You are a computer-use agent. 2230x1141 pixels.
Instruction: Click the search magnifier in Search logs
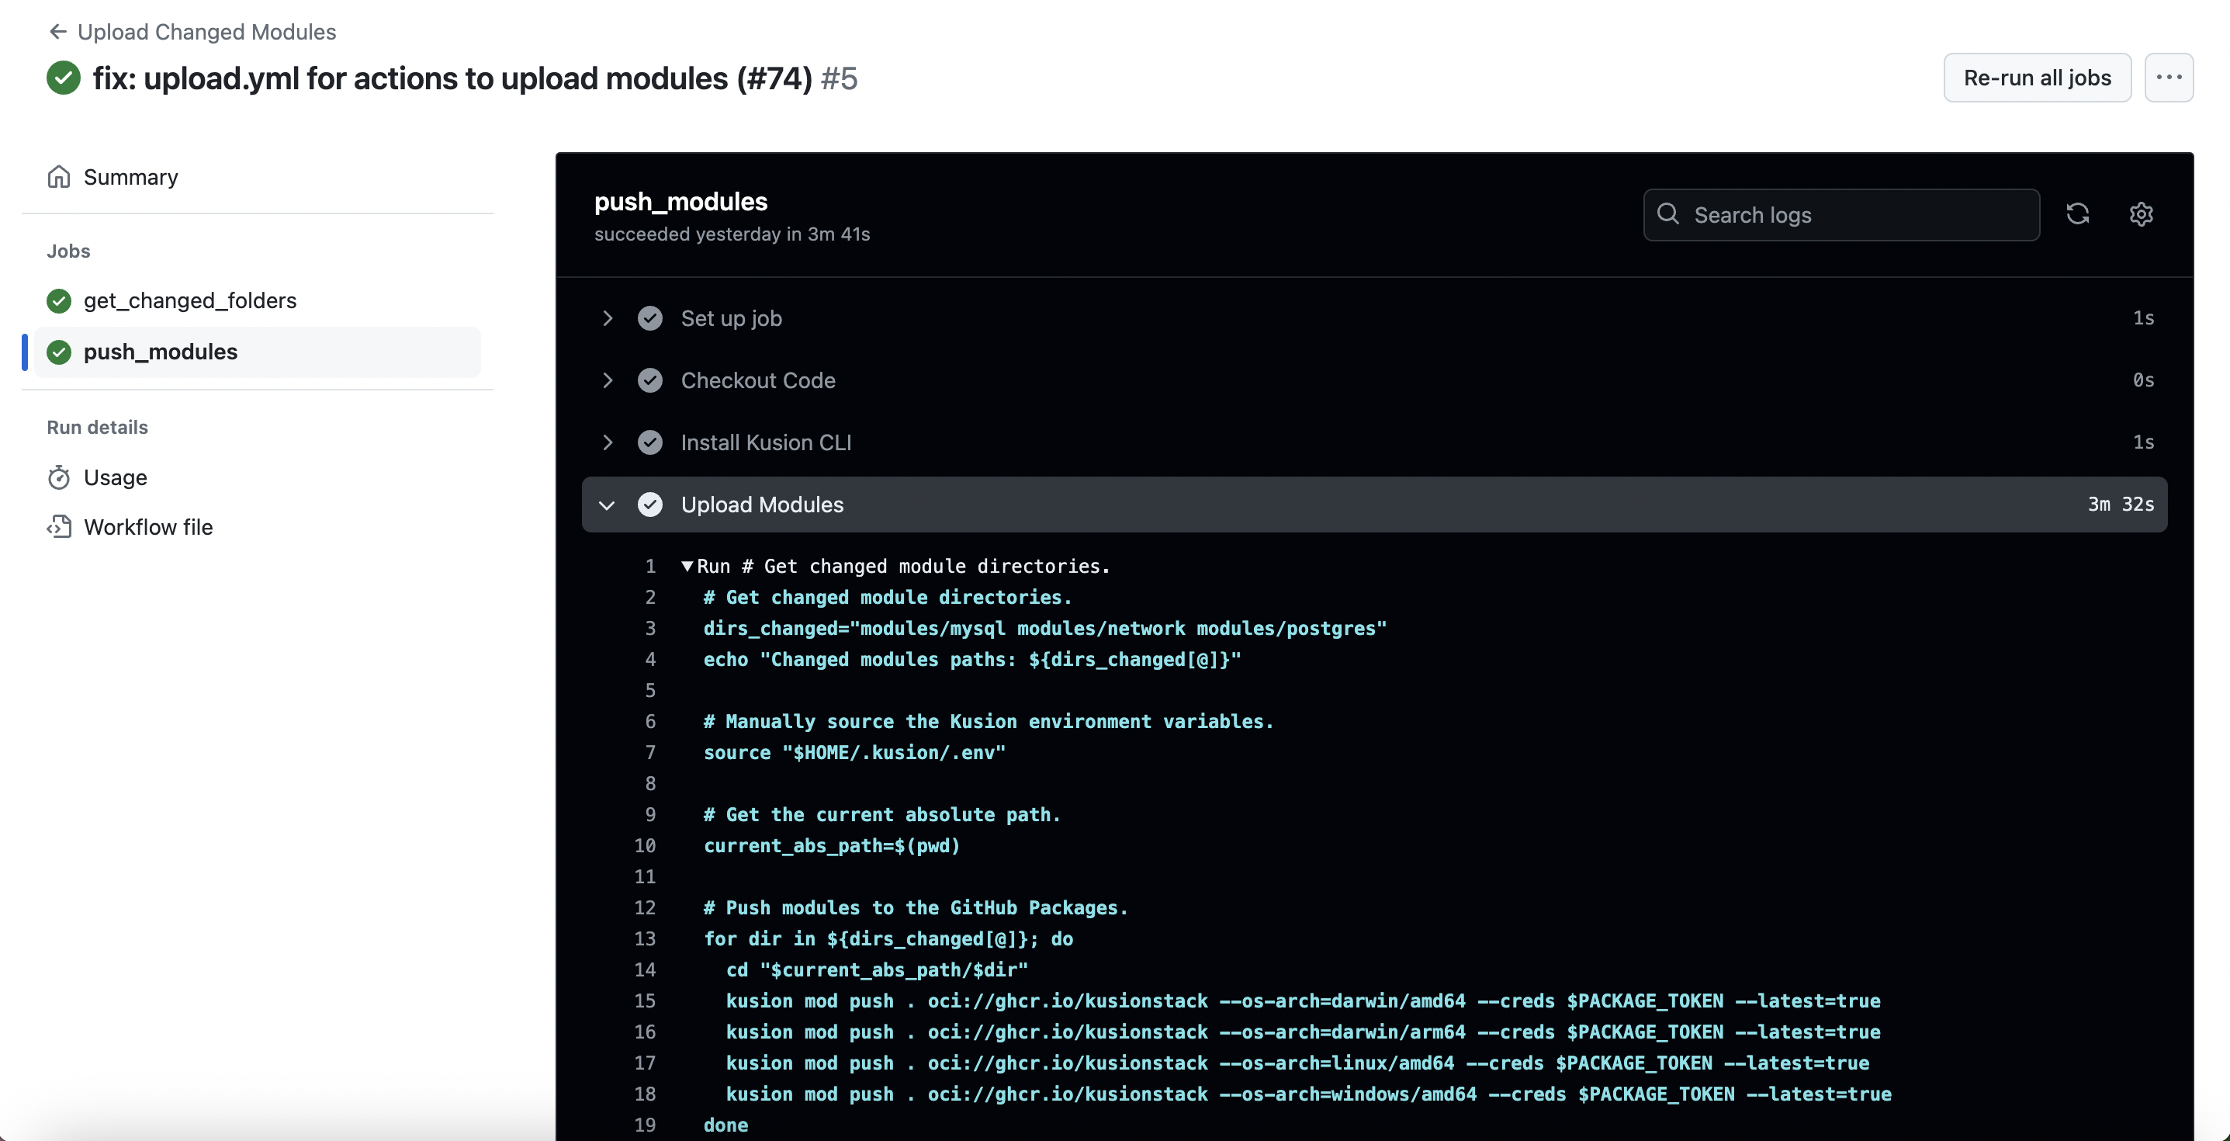1667,215
